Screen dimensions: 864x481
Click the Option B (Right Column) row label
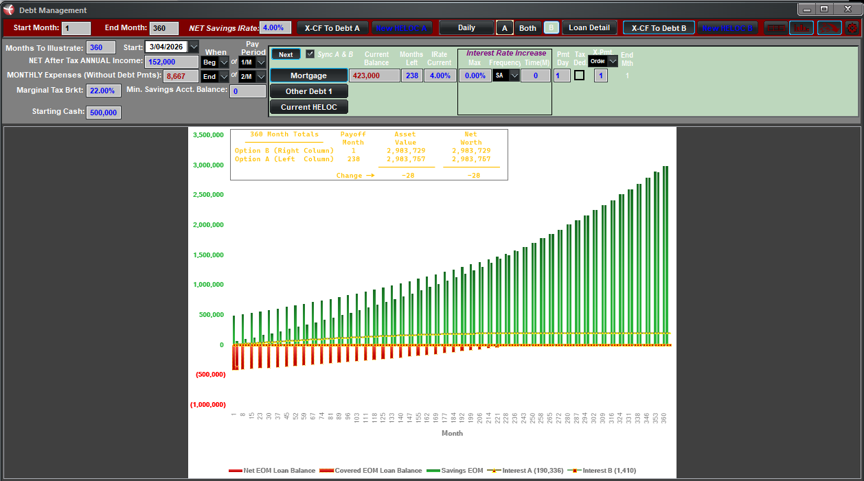tap(284, 150)
